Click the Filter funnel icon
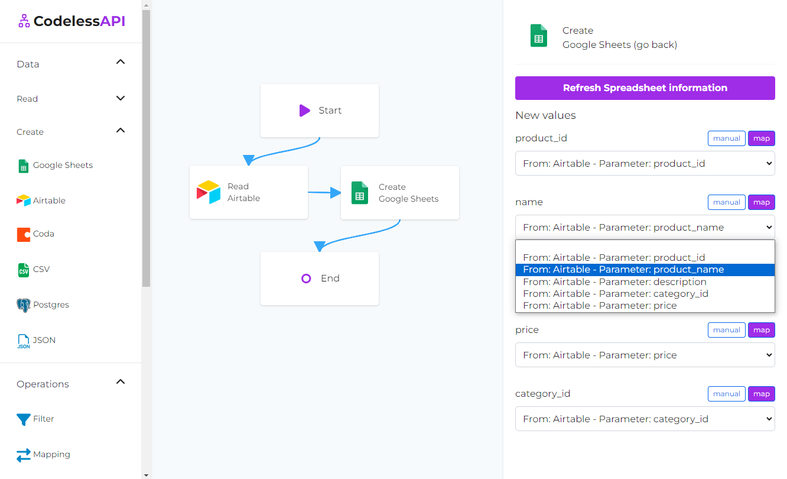 tap(23, 419)
